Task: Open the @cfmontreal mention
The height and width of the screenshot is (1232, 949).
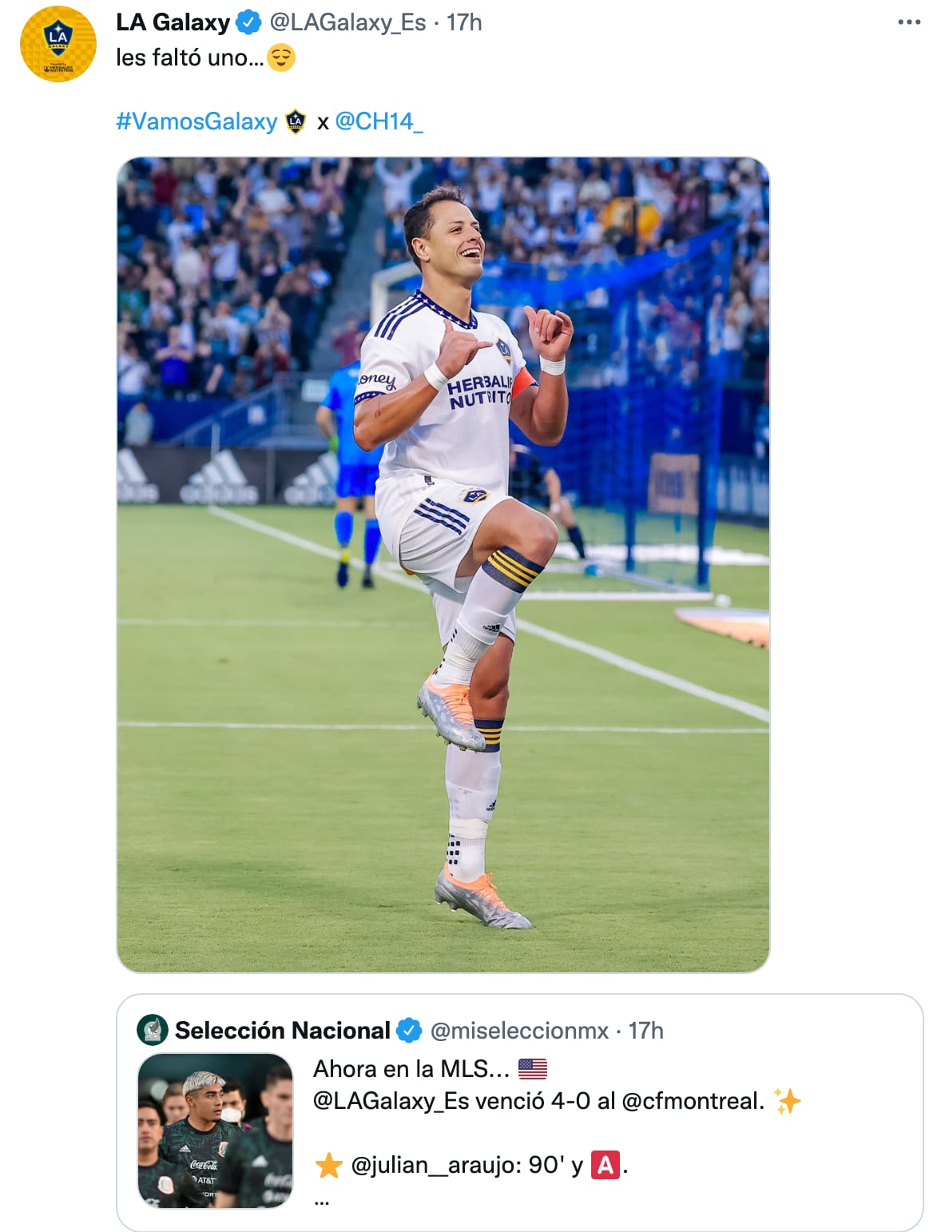Action: tap(693, 1101)
